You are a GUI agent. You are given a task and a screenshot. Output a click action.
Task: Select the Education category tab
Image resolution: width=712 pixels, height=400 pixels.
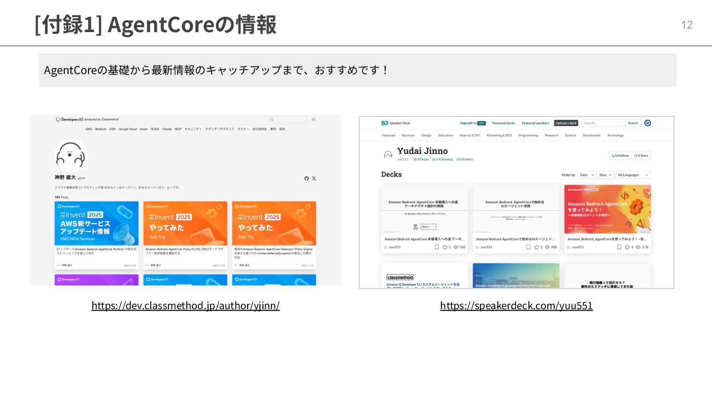pos(445,135)
